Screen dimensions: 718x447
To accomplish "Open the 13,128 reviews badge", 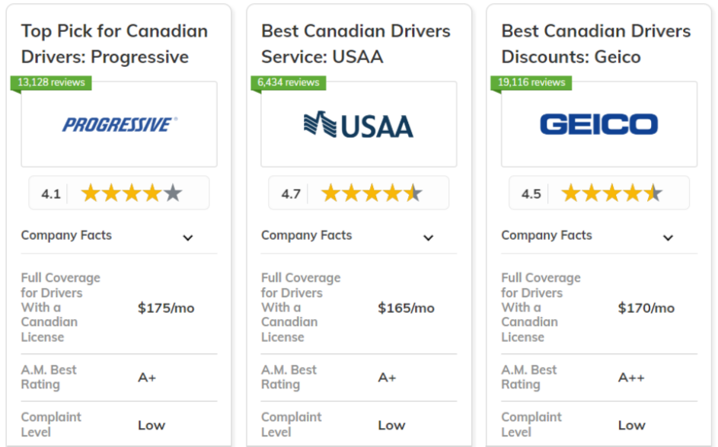I will pyautogui.click(x=51, y=82).
